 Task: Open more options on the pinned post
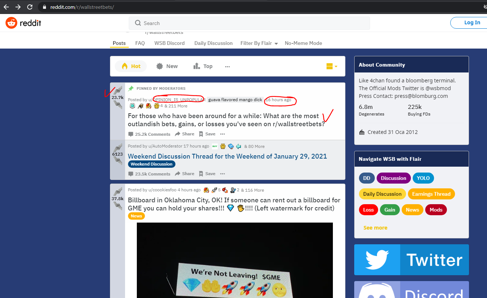coord(223,134)
